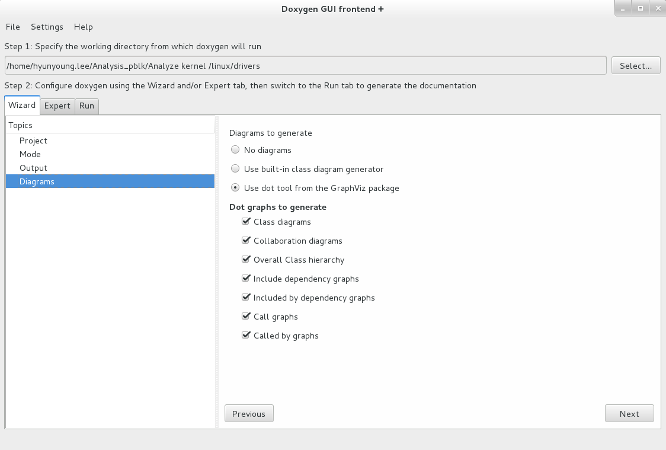The image size is (666, 450).
Task: Switch to the Run tab
Action: tap(87, 106)
